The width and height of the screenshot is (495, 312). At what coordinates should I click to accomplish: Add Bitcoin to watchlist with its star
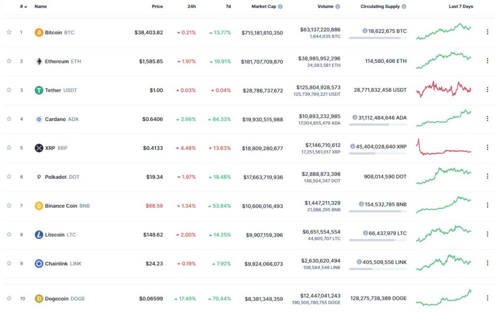click(9, 32)
